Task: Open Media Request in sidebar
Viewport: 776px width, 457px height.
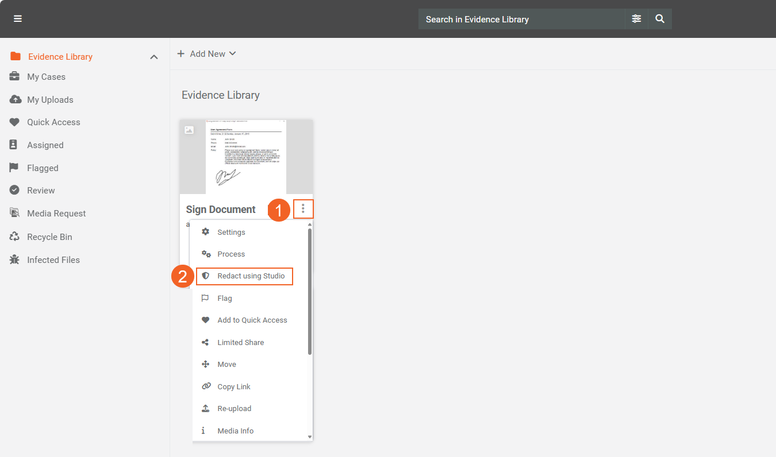Action: click(x=56, y=214)
